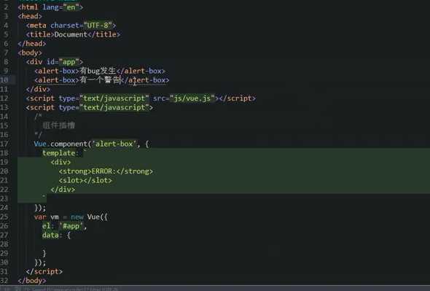Click the word Document in the title
The height and width of the screenshot is (291, 430).
(x=71, y=34)
